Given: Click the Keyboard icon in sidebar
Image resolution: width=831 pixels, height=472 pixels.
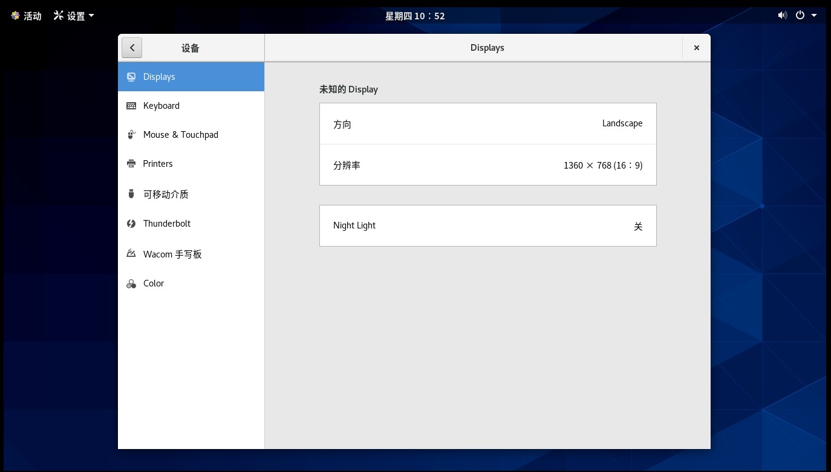Looking at the screenshot, I should (x=131, y=106).
